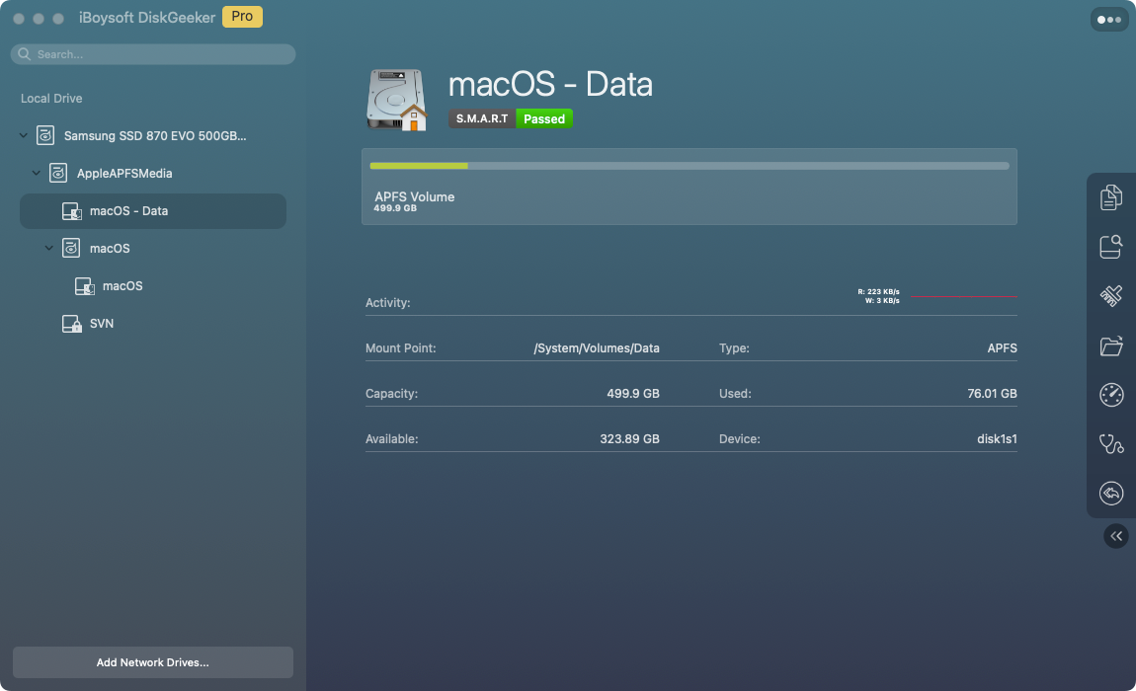The width and height of the screenshot is (1136, 691).
Task: Open the folder browse tool icon
Action: coord(1110,345)
